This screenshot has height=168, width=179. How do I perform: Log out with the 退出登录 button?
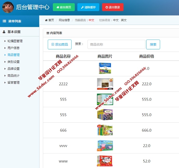(x=113, y=7)
